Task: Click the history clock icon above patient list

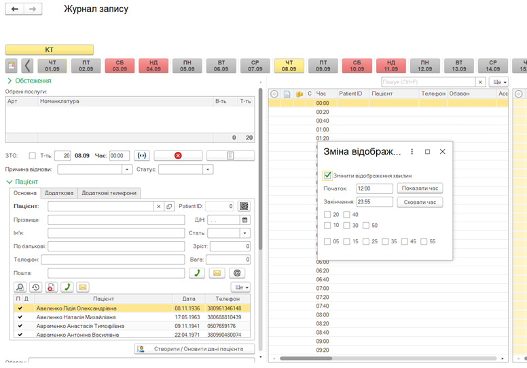Action: click(36, 287)
